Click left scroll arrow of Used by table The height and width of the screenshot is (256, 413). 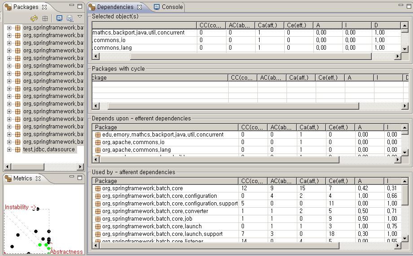(96, 246)
